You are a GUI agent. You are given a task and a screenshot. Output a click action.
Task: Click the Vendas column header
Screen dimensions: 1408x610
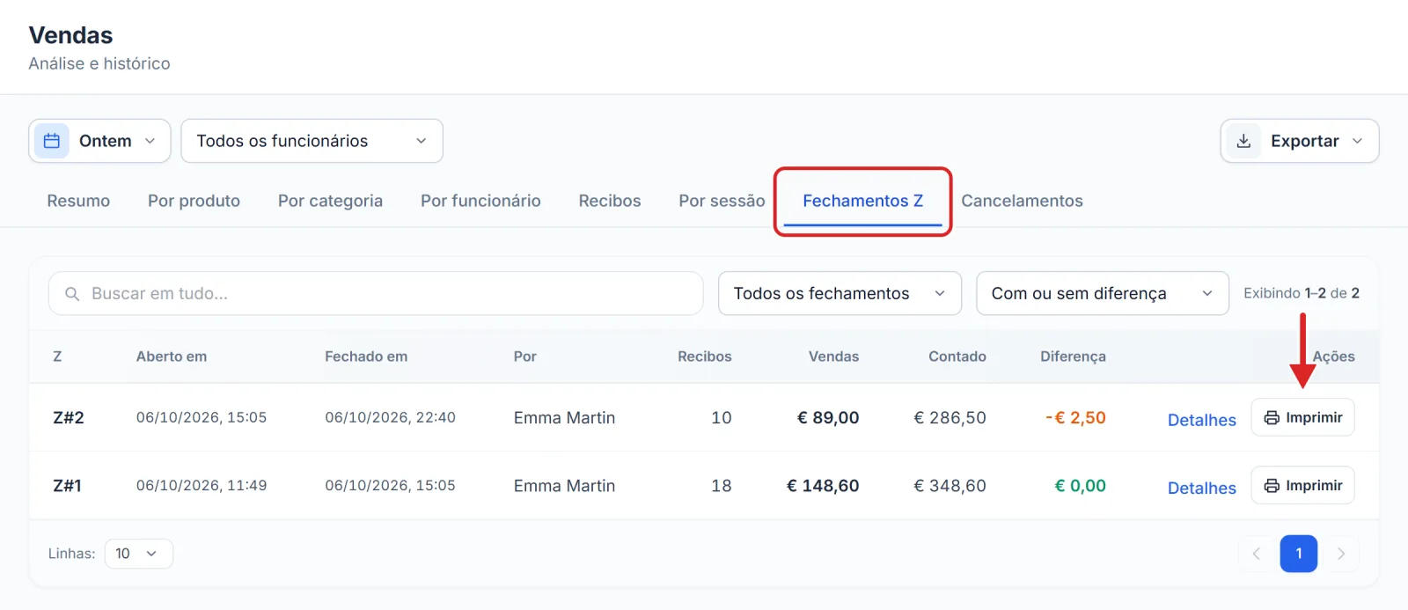pyautogui.click(x=833, y=356)
